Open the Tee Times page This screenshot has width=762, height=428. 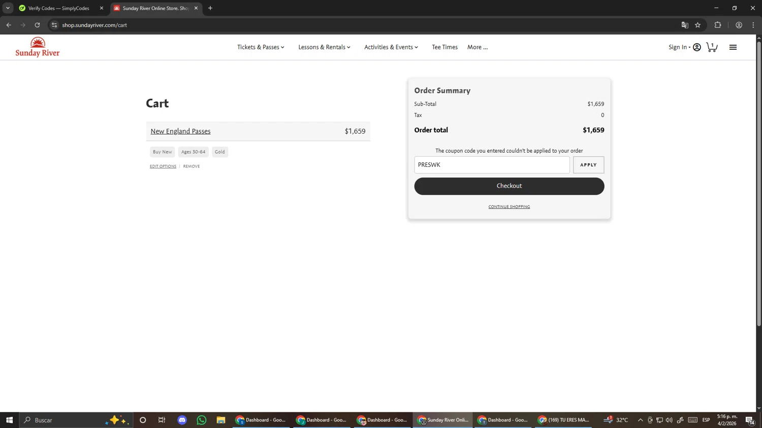[444, 47]
